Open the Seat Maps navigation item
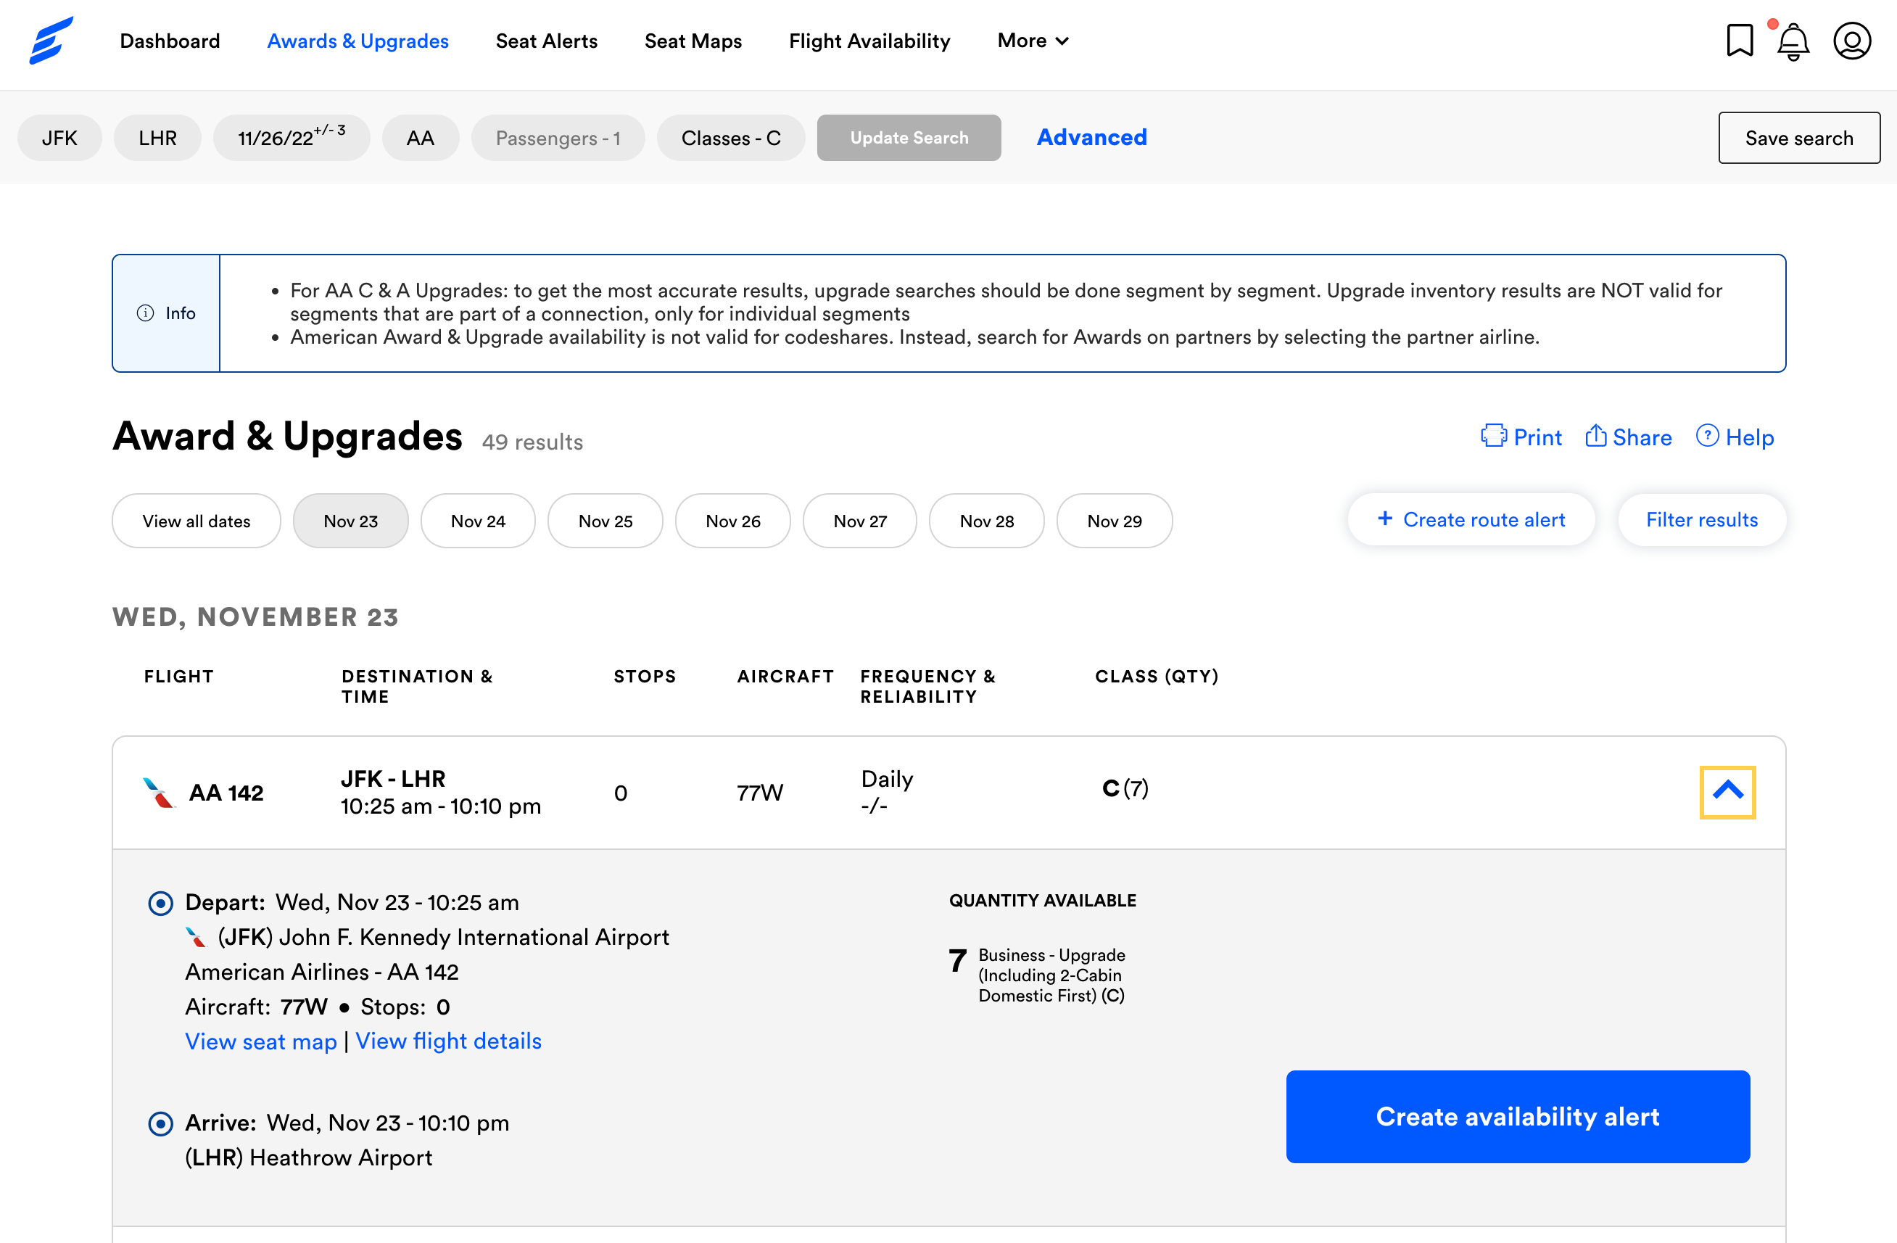This screenshot has height=1243, width=1897. pyautogui.click(x=693, y=41)
